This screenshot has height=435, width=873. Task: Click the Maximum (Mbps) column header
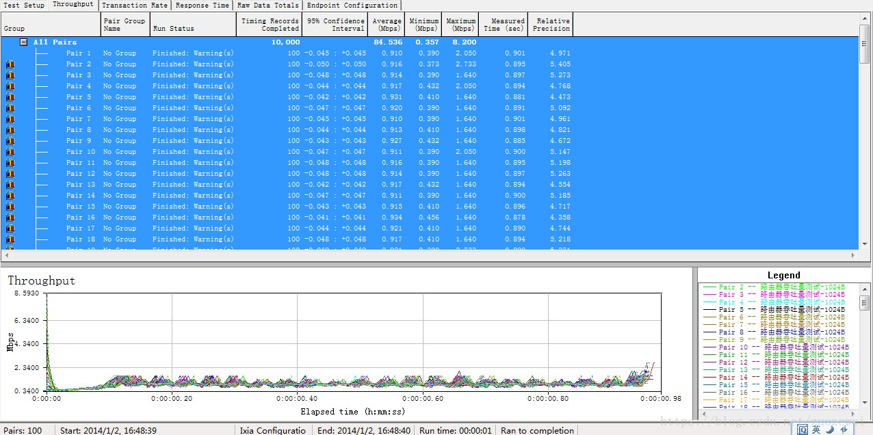[x=460, y=25]
